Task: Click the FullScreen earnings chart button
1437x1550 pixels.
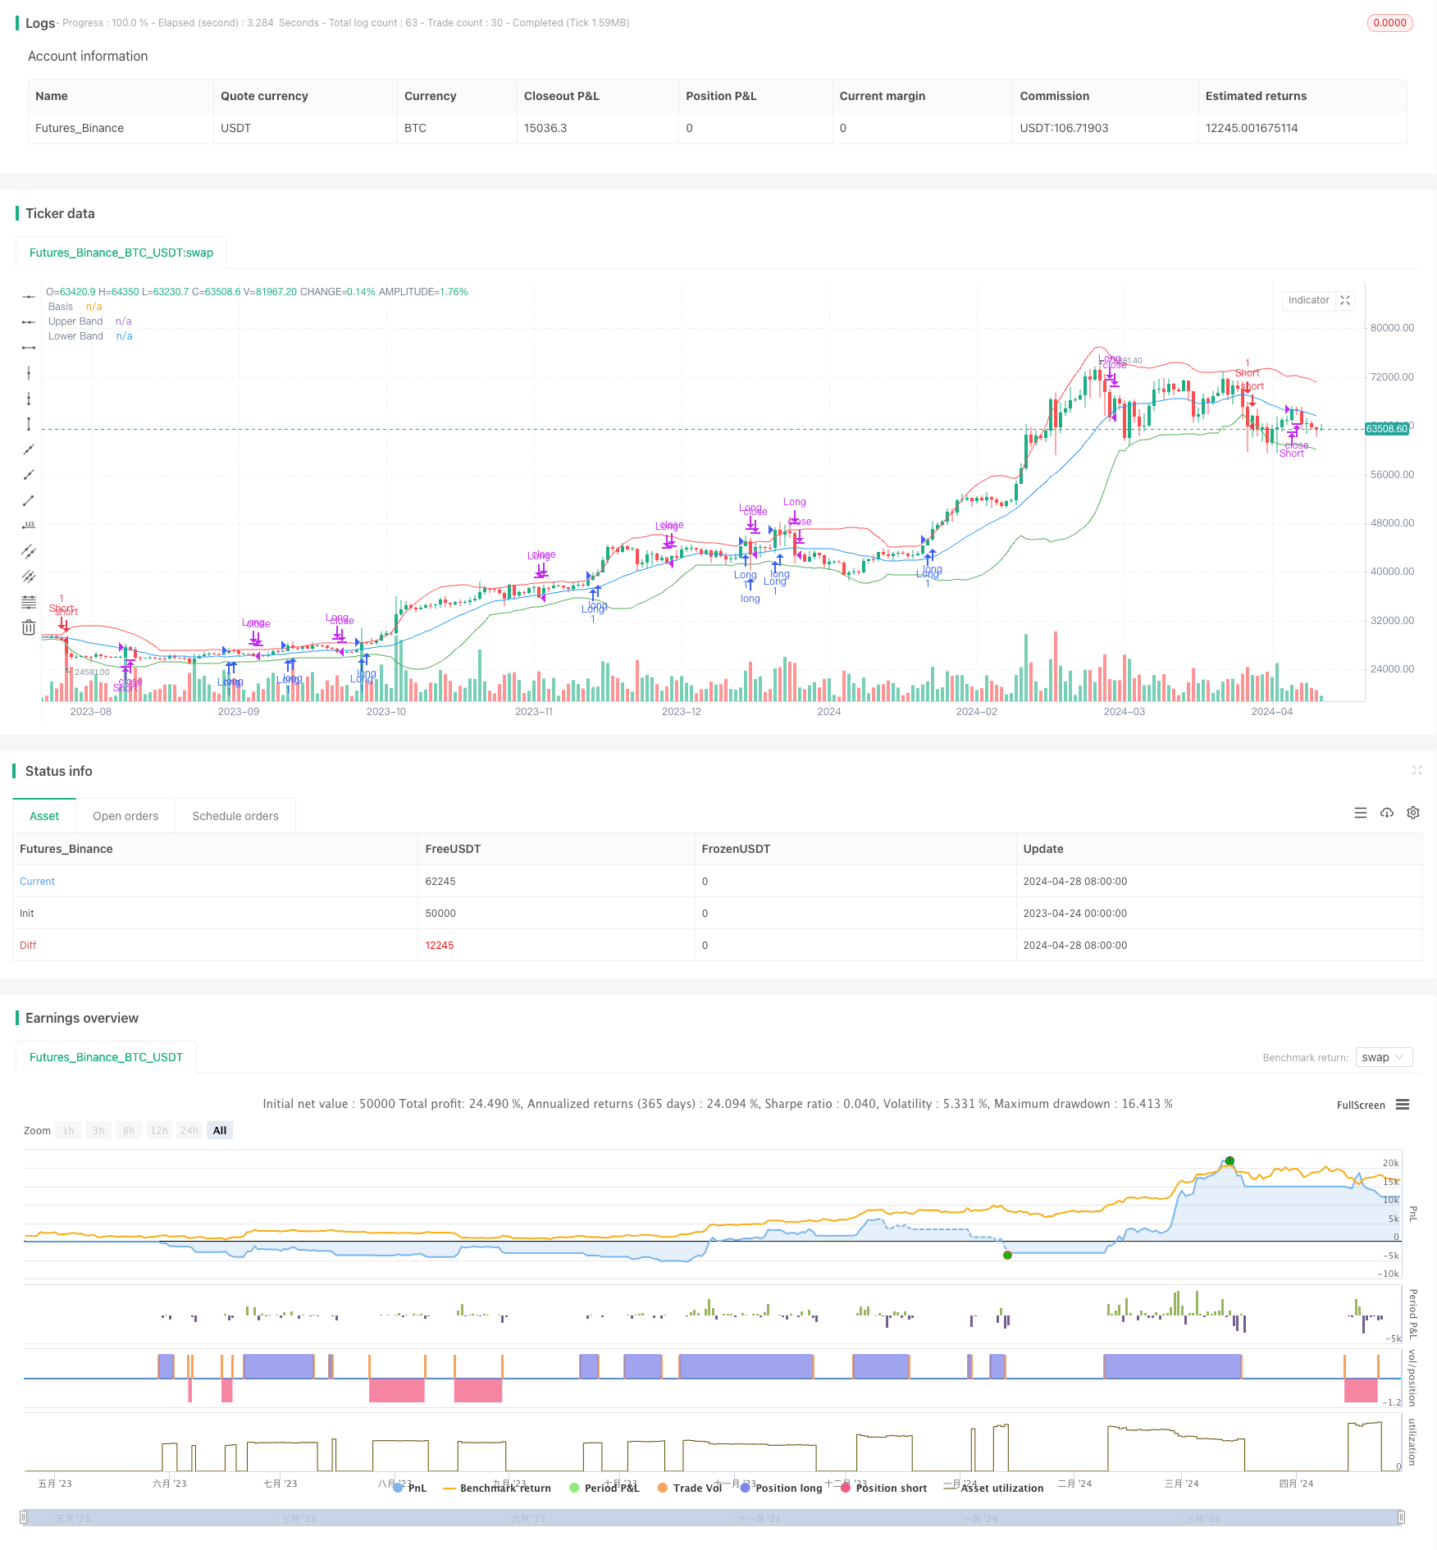Action: 1361,1105
